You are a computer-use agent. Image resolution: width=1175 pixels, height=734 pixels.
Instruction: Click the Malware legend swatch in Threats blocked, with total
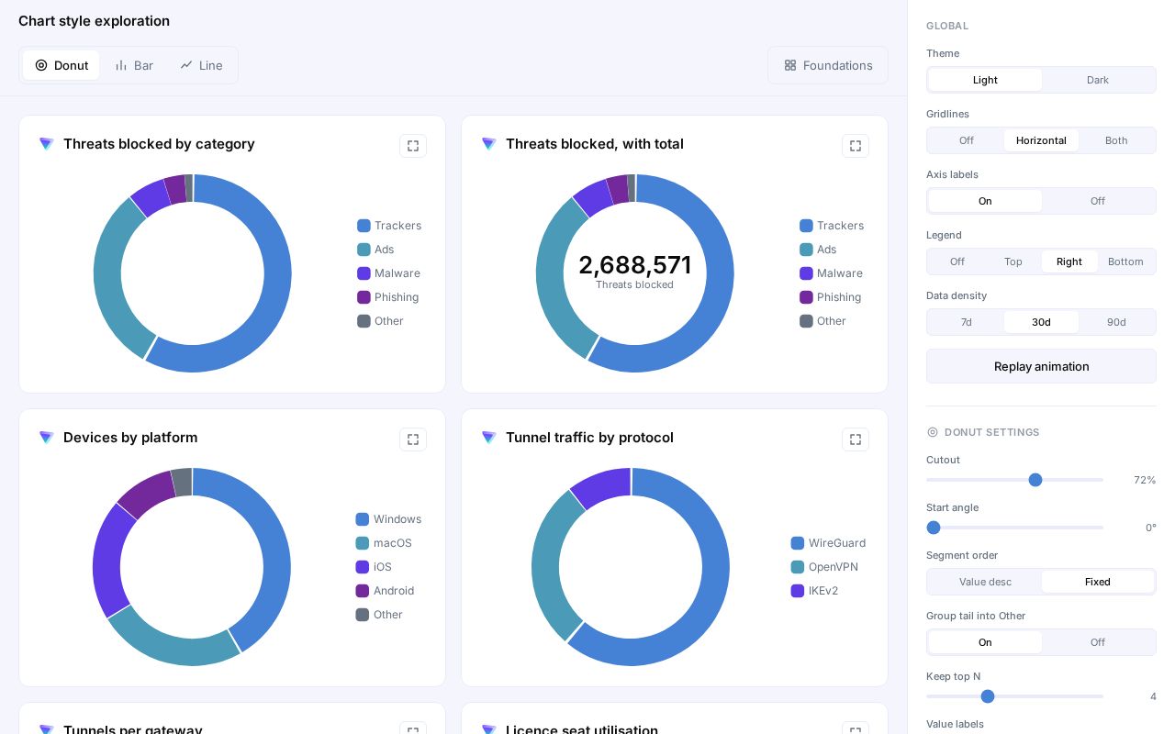click(x=806, y=273)
